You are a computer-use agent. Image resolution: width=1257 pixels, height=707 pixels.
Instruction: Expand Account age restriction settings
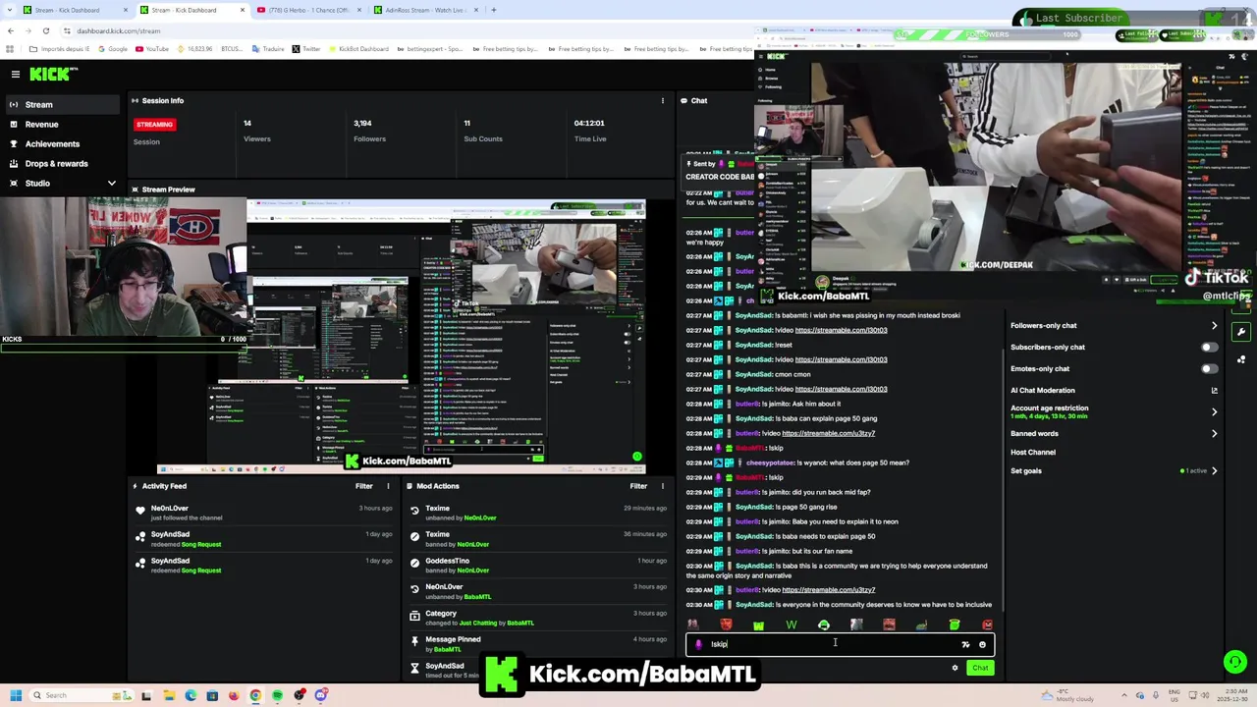click(x=1214, y=411)
